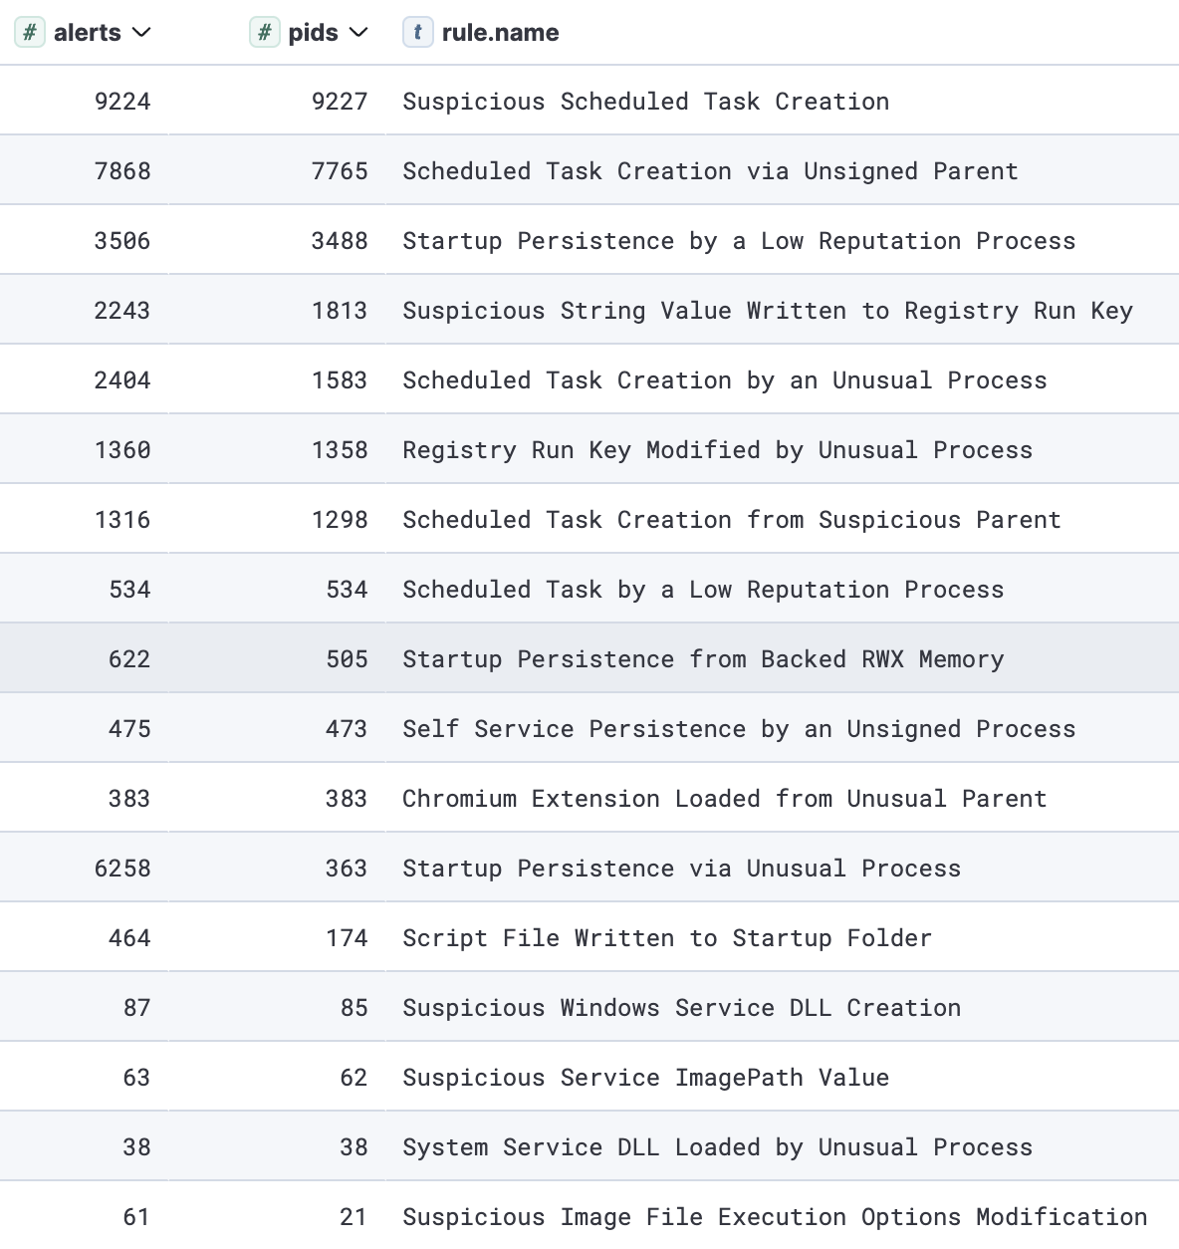Click Startup Persistence from Backed RWX Memory
This screenshot has height=1249, width=1179.
point(702,659)
